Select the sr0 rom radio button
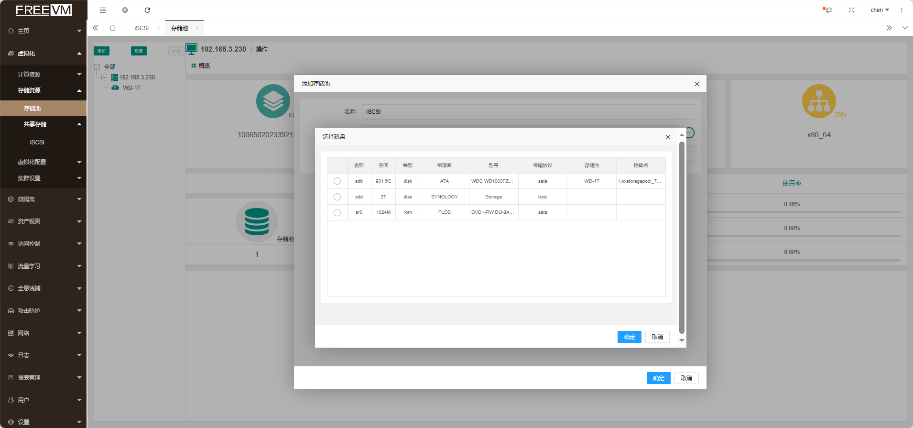Image resolution: width=913 pixels, height=428 pixels. 337,212
